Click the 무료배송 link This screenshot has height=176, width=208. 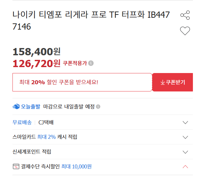[x=22, y=122]
